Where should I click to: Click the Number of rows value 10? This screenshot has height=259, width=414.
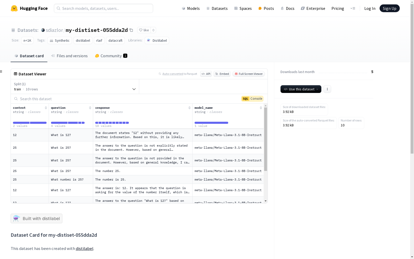(x=343, y=125)
